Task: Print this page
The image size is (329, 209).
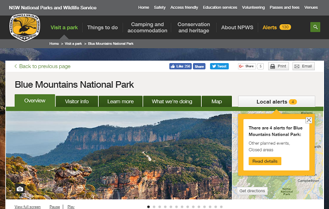Action: 279,66
